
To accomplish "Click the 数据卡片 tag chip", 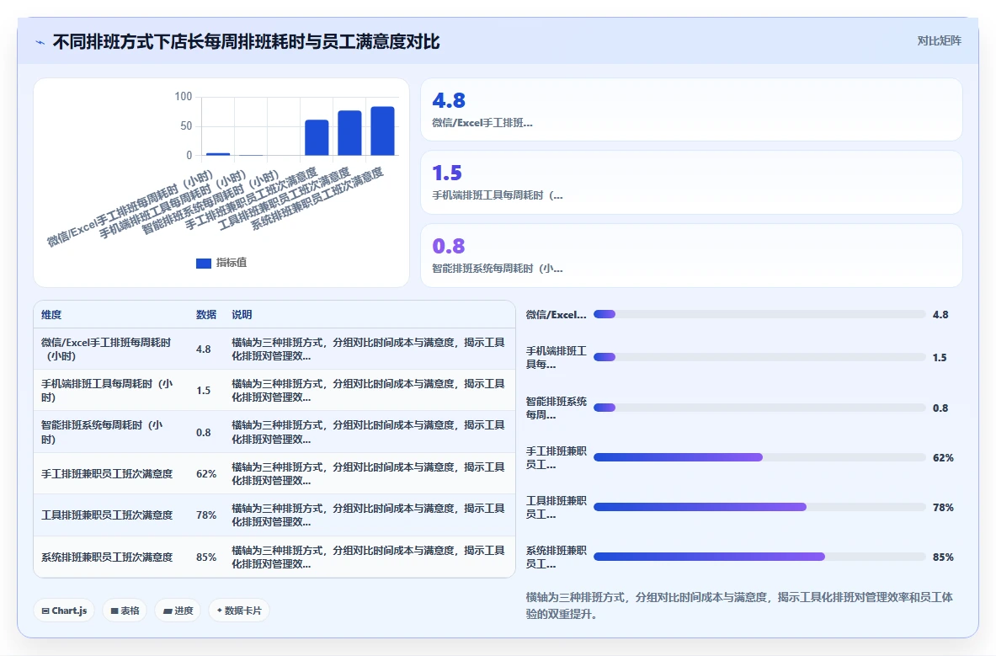I will pyautogui.click(x=239, y=611).
